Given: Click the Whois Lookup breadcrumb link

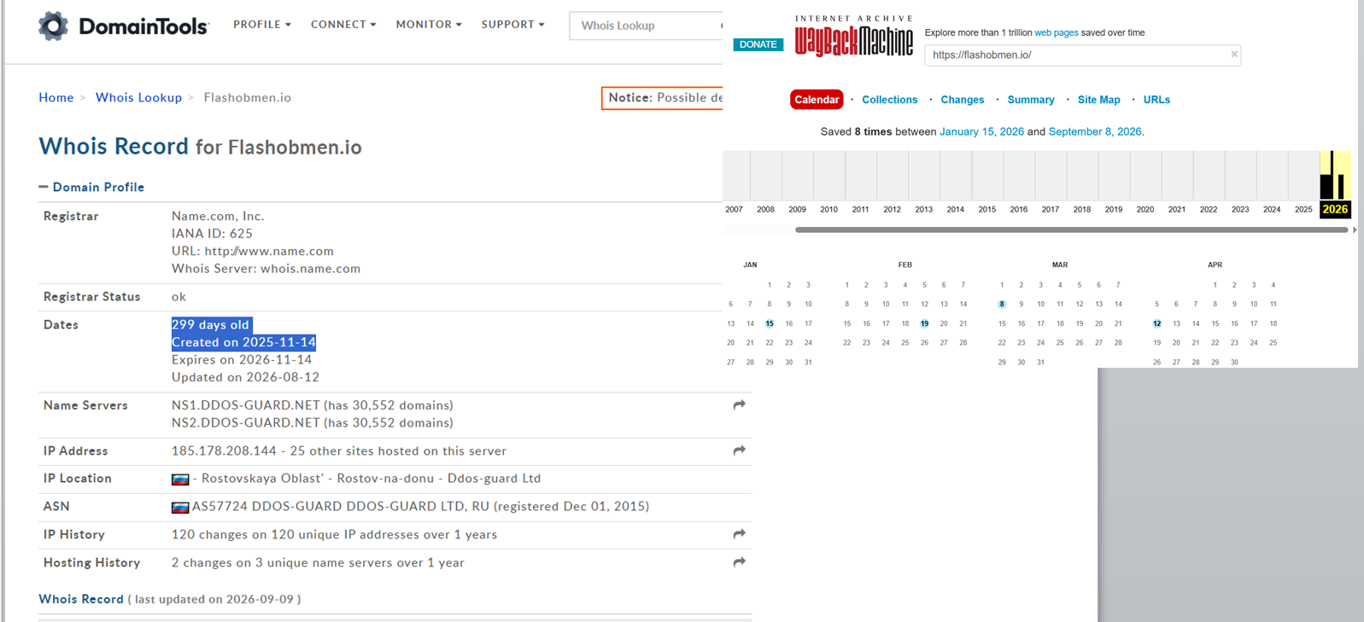Looking at the screenshot, I should click(138, 97).
